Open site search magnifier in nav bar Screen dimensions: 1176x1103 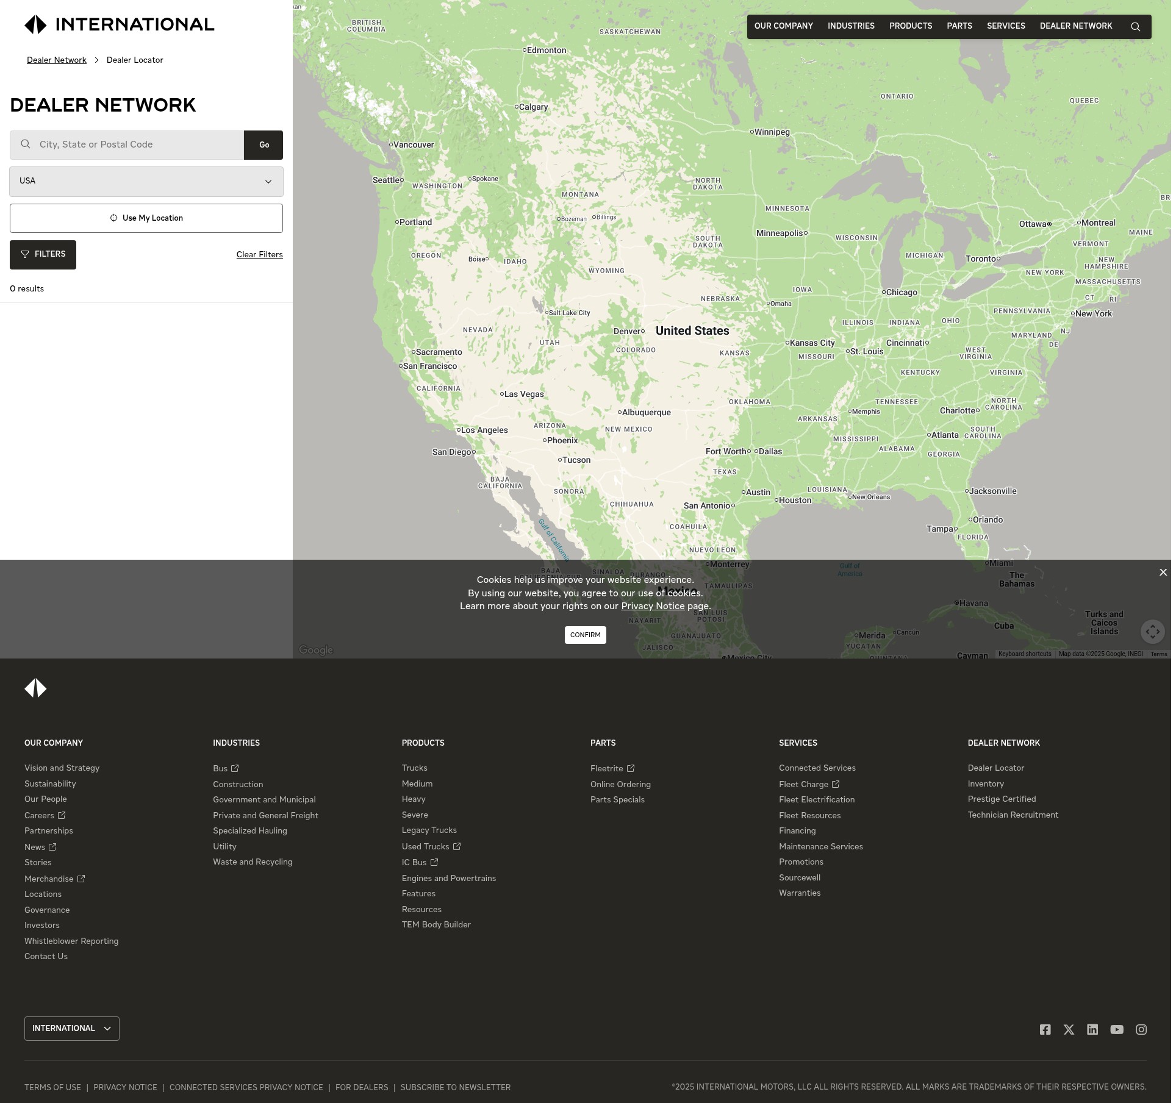(x=1135, y=27)
